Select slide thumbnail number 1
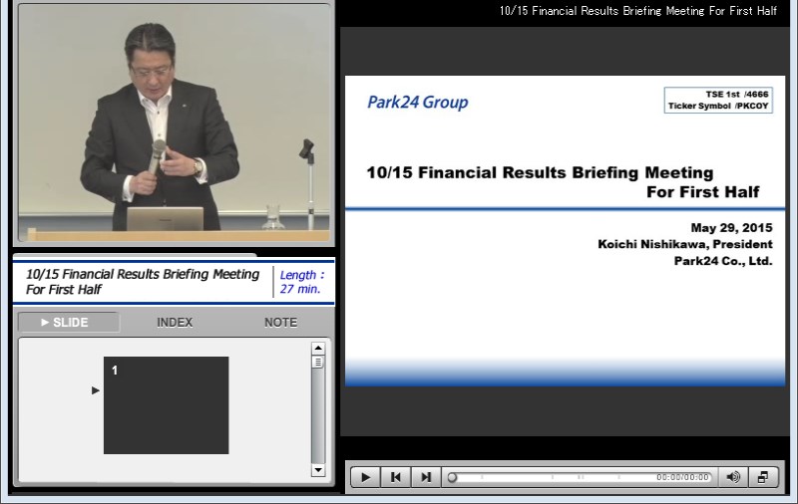Image resolution: width=798 pixels, height=504 pixels. 166,405
